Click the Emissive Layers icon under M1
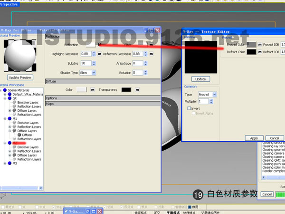Viewport: 285px width, 214px height. coord(14,123)
